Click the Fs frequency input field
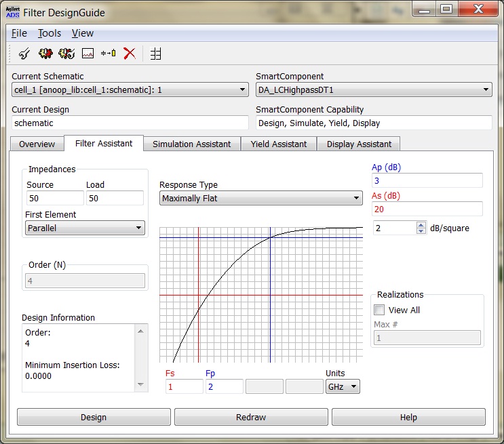 tap(185, 386)
